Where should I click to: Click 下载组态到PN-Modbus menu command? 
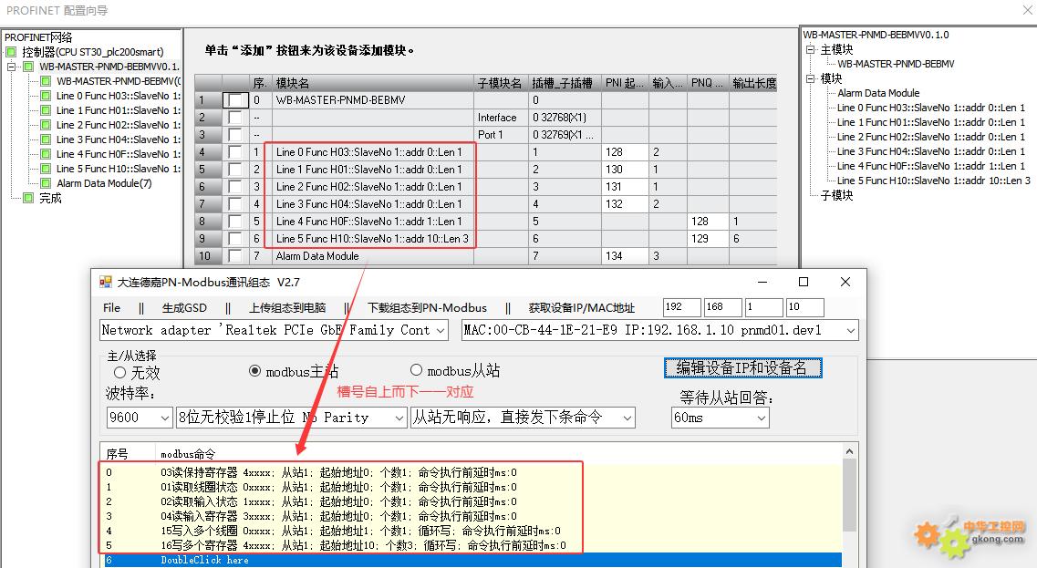coord(426,307)
